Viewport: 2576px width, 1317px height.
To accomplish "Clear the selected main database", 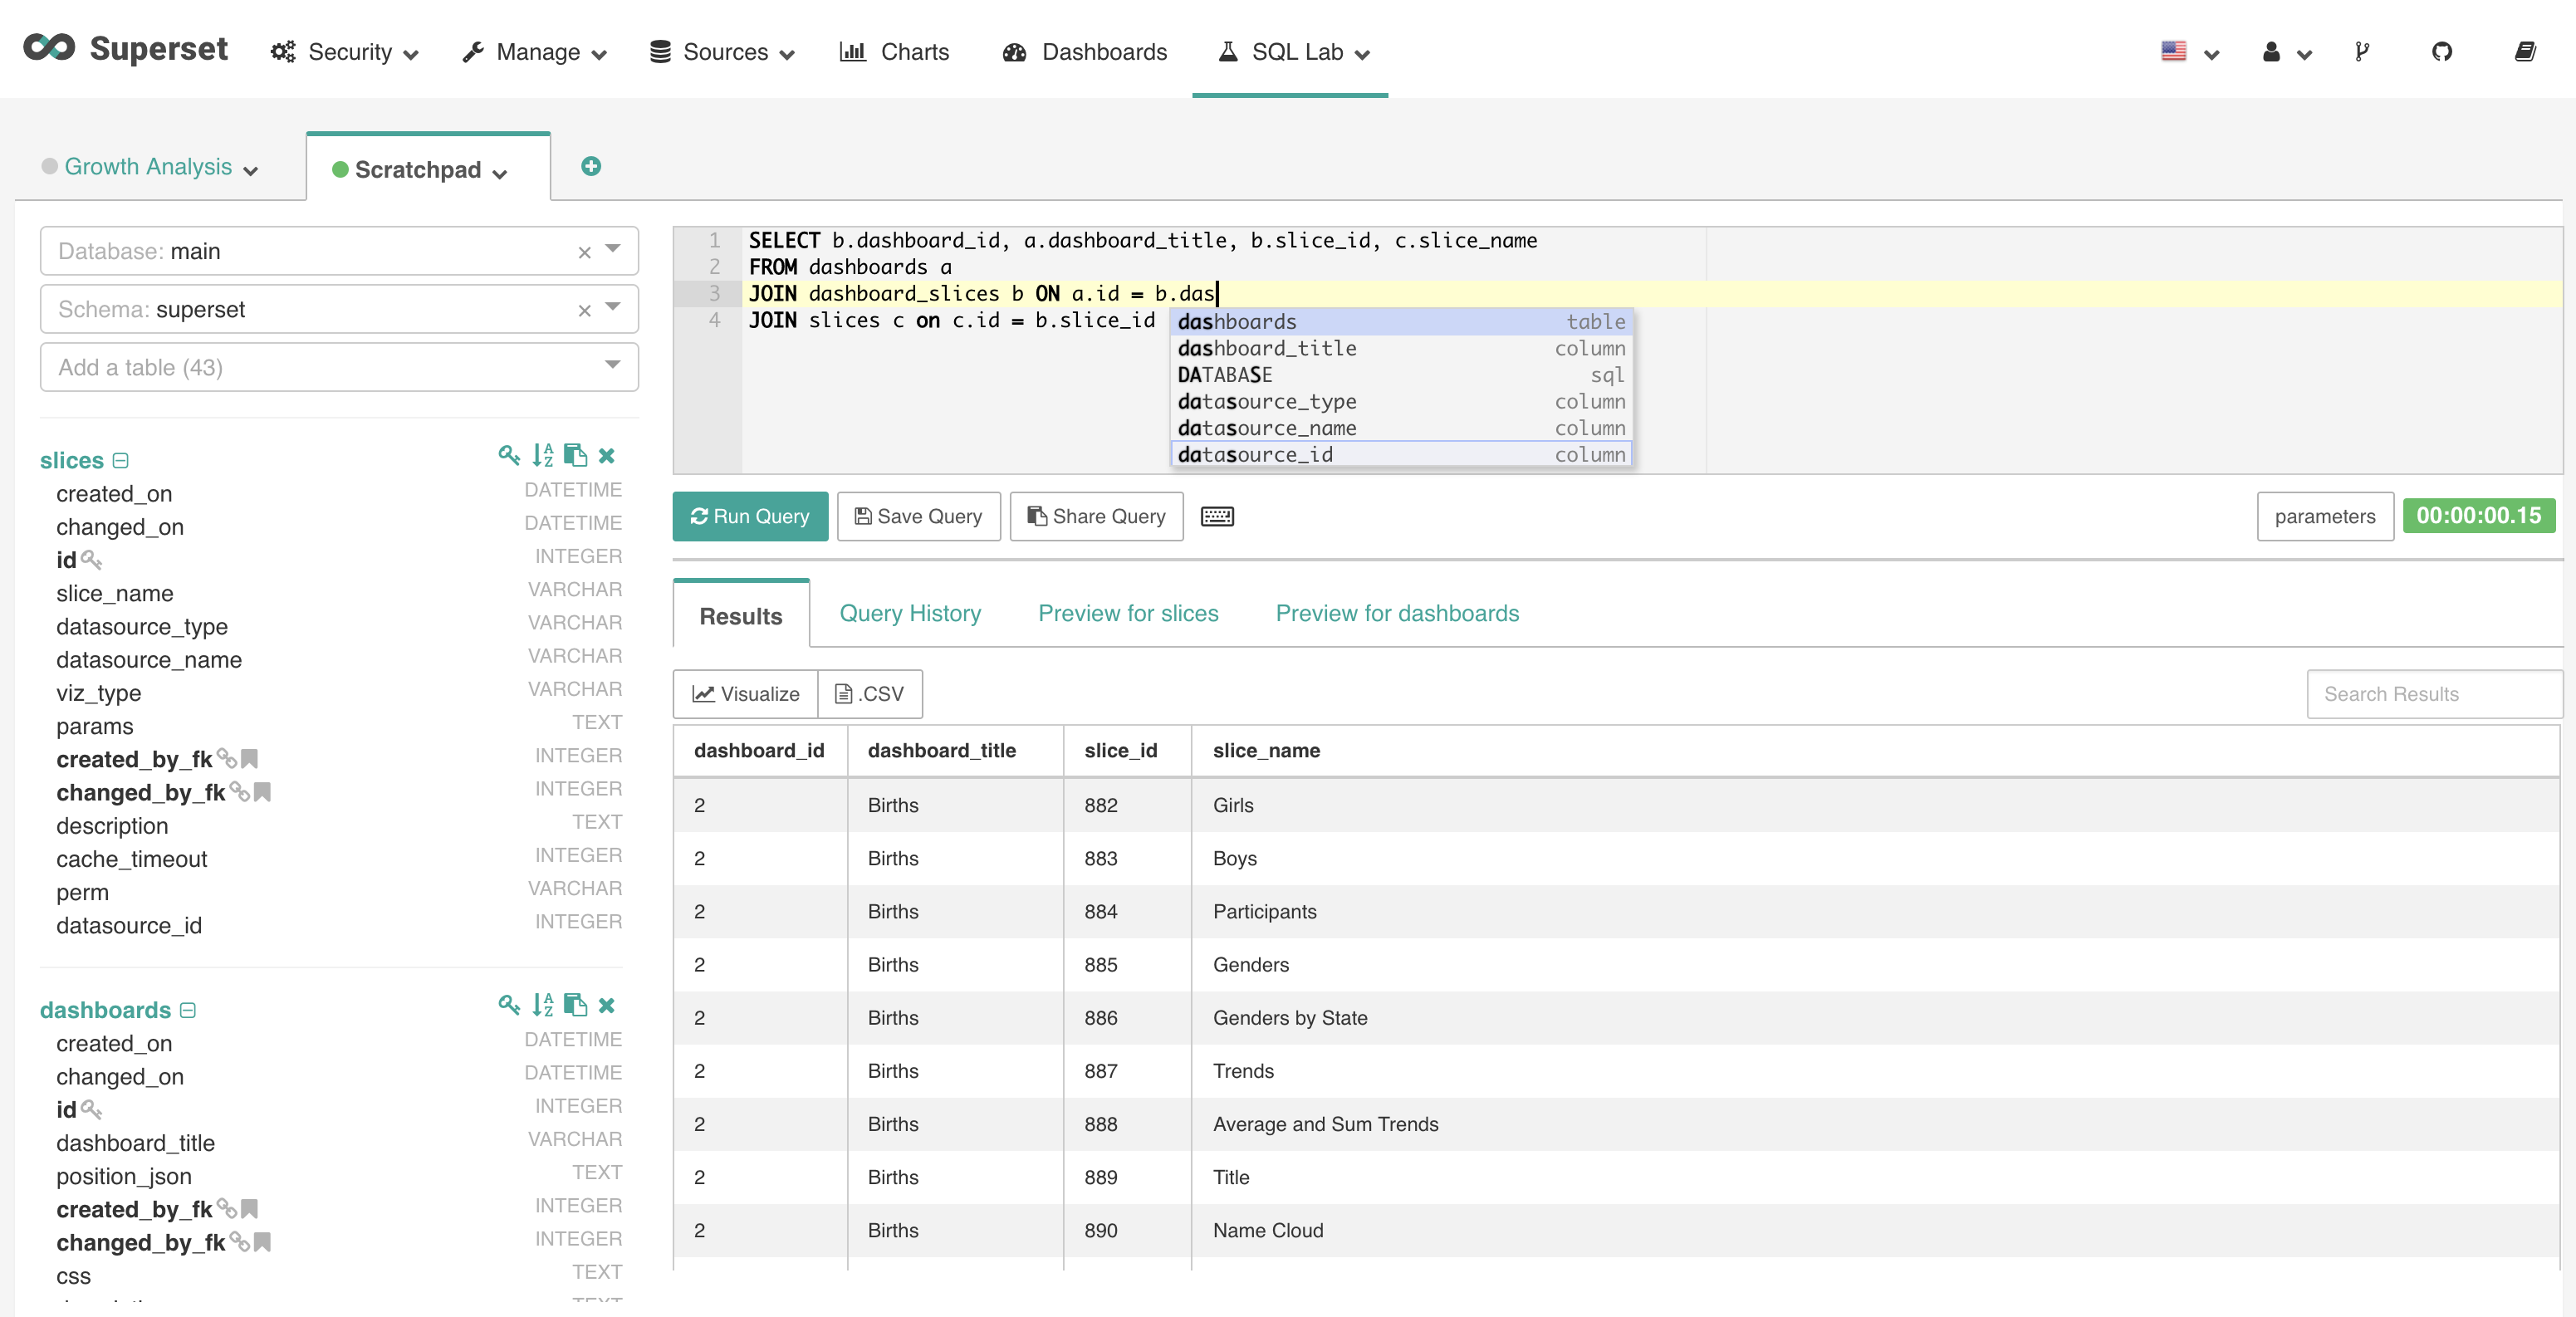I will (584, 252).
